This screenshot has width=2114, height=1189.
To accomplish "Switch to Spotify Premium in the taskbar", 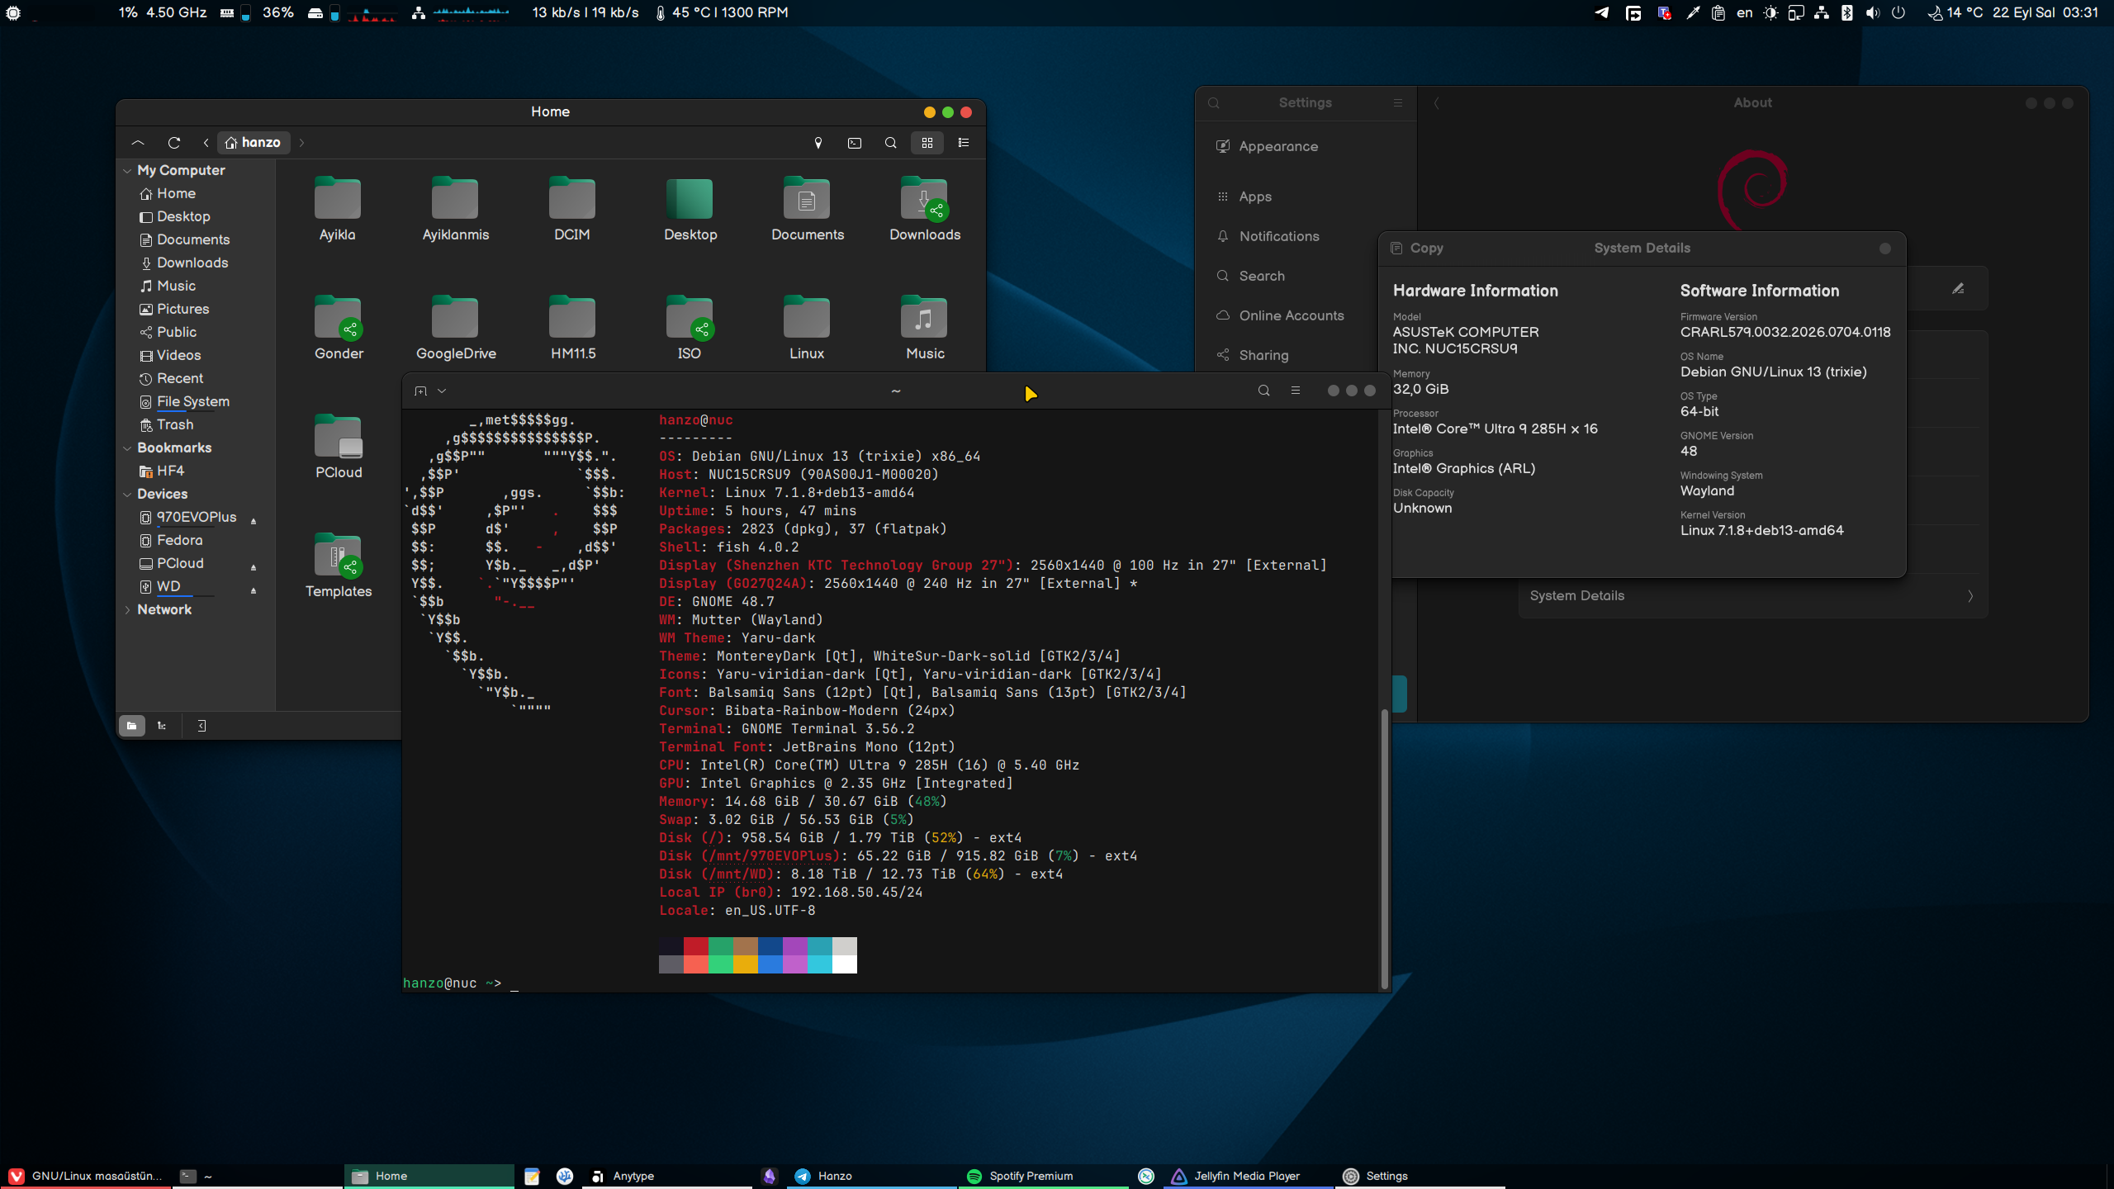I will 1042,1176.
